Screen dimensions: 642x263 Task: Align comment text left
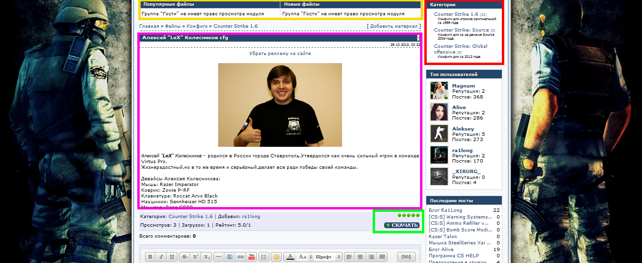click(x=349, y=257)
